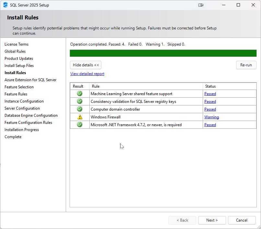Click the Cancel button

point(242,220)
